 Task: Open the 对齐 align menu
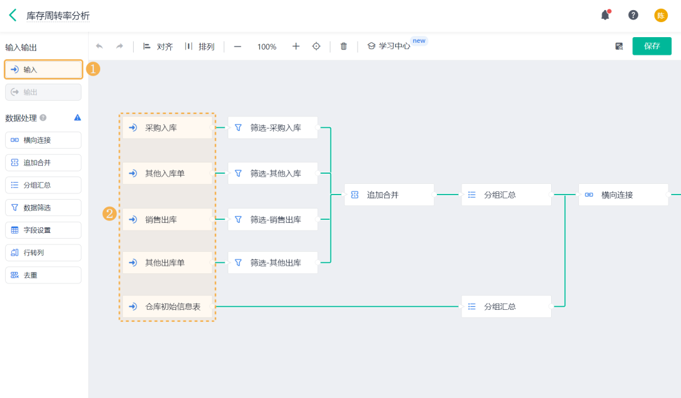[x=158, y=47]
